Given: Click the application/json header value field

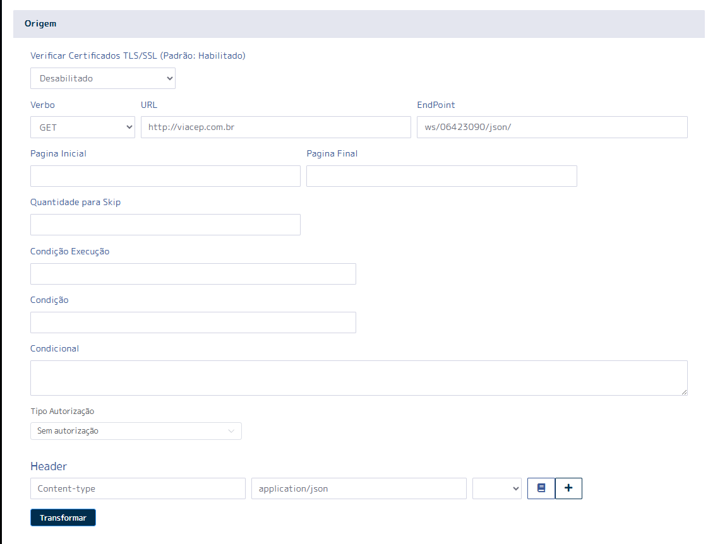Looking at the screenshot, I should click(359, 488).
